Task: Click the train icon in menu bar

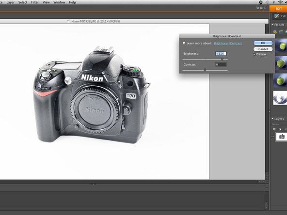Action: tap(261, 2)
